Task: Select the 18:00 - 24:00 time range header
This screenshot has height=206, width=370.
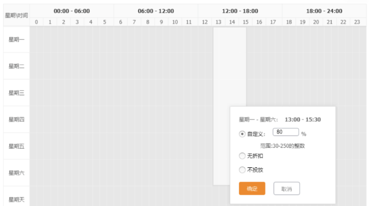Action: point(324,11)
